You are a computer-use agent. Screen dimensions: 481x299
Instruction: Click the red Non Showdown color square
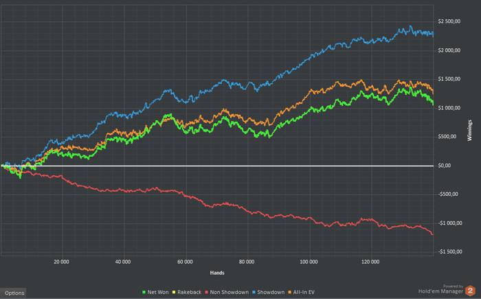click(x=207, y=293)
